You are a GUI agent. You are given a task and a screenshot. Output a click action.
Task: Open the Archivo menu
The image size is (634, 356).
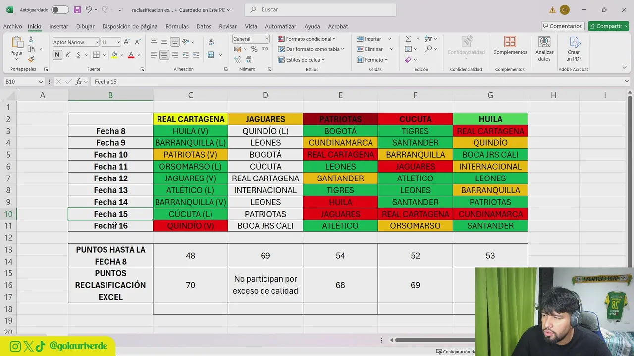12,26
